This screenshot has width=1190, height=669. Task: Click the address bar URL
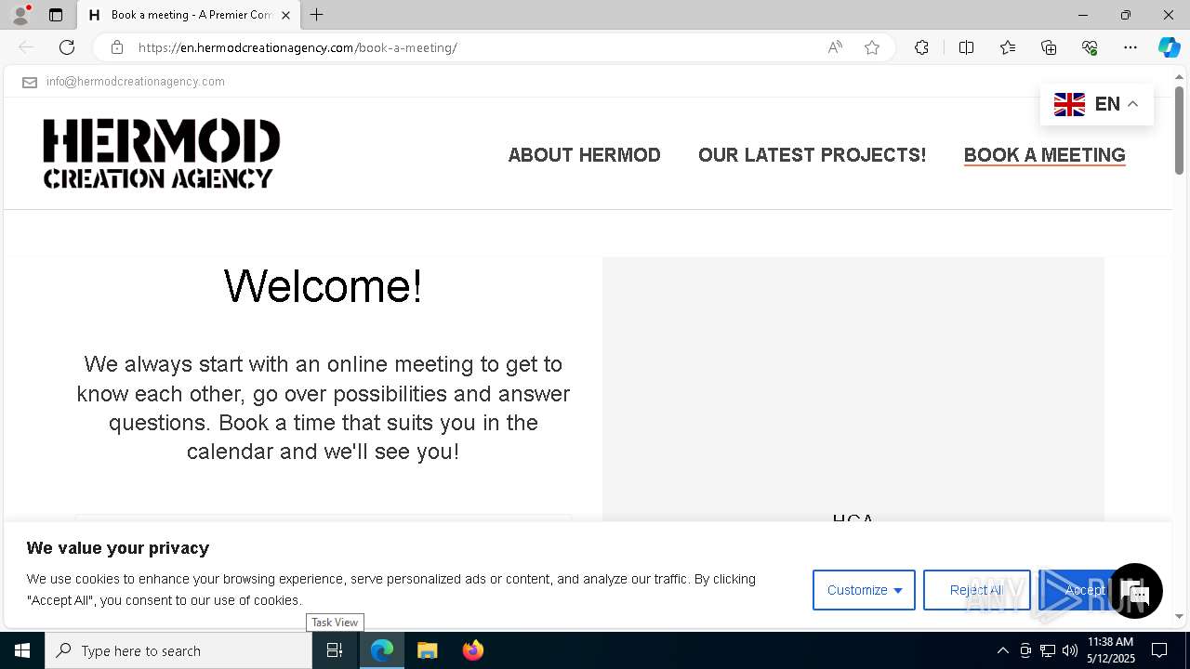(297, 47)
